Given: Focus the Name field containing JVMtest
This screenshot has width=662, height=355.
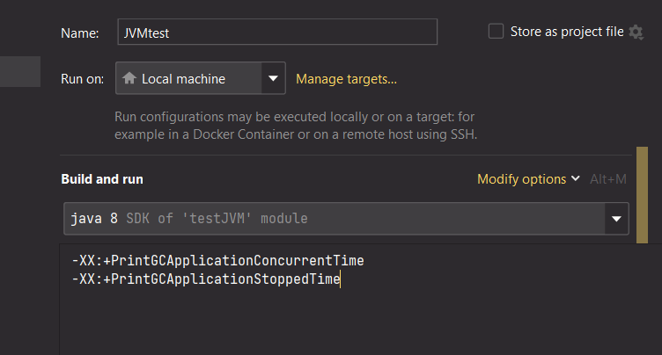Looking at the screenshot, I should [x=277, y=33].
